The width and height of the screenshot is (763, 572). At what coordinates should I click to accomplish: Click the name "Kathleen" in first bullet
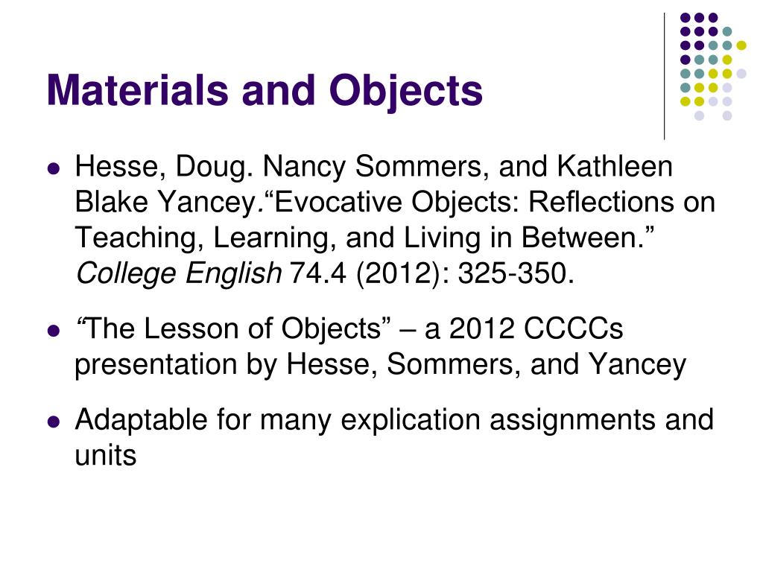[x=615, y=166]
